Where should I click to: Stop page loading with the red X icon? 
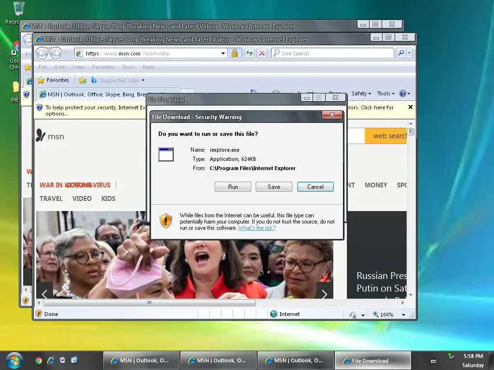pyautogui.click(x=262, y=53)
